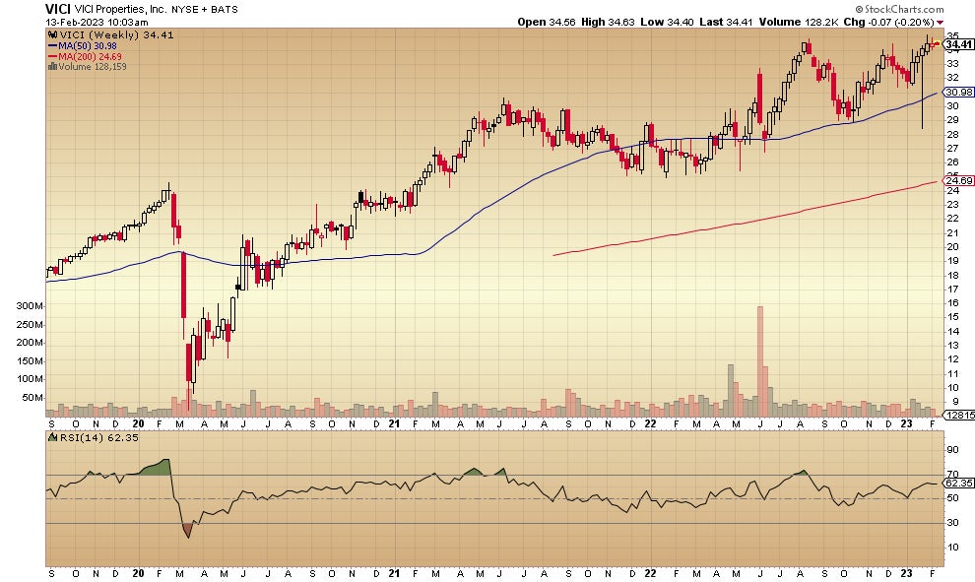This screenshot has height=582, width=975.
Task: Click the red down arrow after Chg
Action: (x=940, y=23)
